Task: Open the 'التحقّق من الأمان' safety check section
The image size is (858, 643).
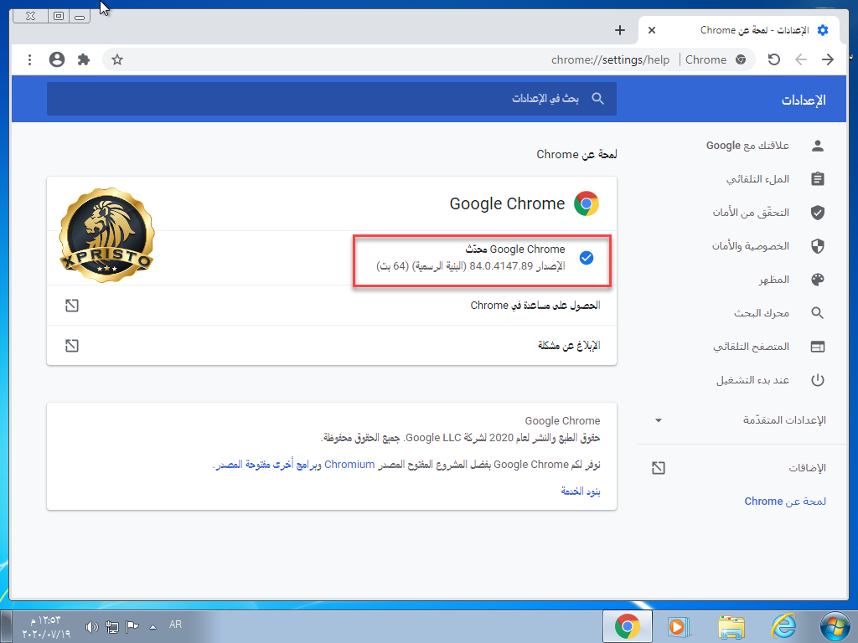Action: (750, 212)
